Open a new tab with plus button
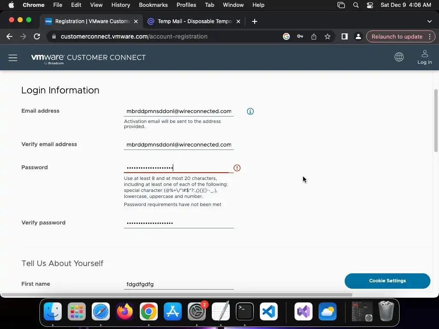 click(x=254, y=21)
